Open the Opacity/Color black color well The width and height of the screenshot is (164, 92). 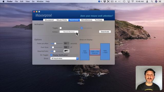[x=66, y=51]
